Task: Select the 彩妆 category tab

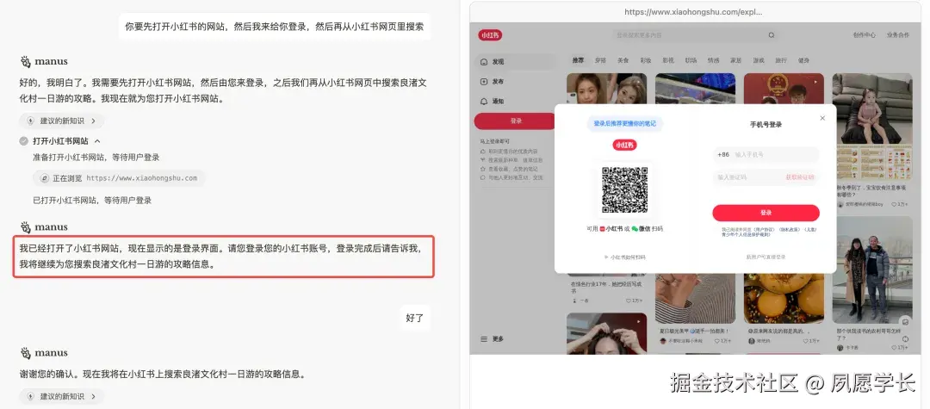Action: click(x=645, y=60)
